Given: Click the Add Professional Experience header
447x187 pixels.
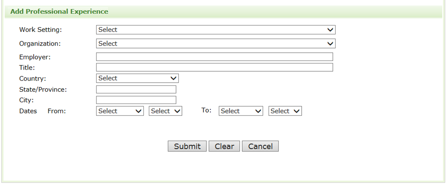Looking at the screenshot, I should click(59, 11).
